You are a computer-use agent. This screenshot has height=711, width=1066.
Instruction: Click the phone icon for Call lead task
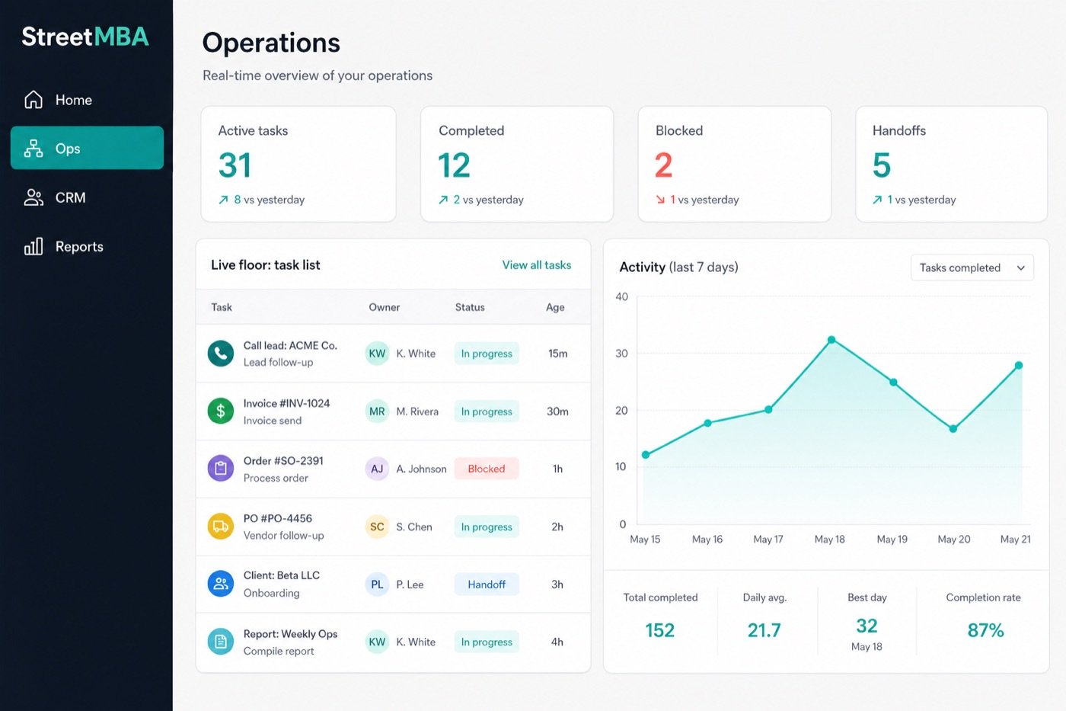coord(221,353)
